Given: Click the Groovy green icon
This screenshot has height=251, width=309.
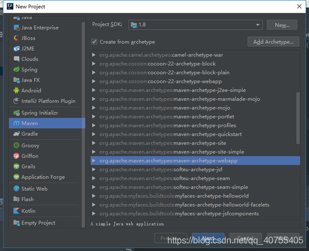Looking at the screenshot, I should [x=17, y=146].
